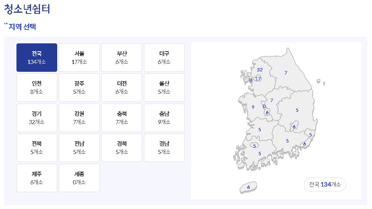The width and height of the screenshot is (372, 209).
Task: Select Ulsan marked 5 on the map
Action: pos(311,135)
